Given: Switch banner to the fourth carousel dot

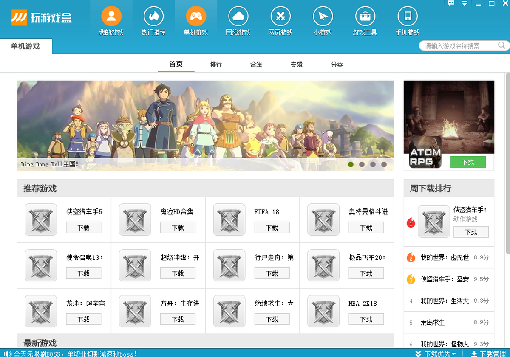Looking at the screenshot, I should pyautogui.click(x=384, y=164).
